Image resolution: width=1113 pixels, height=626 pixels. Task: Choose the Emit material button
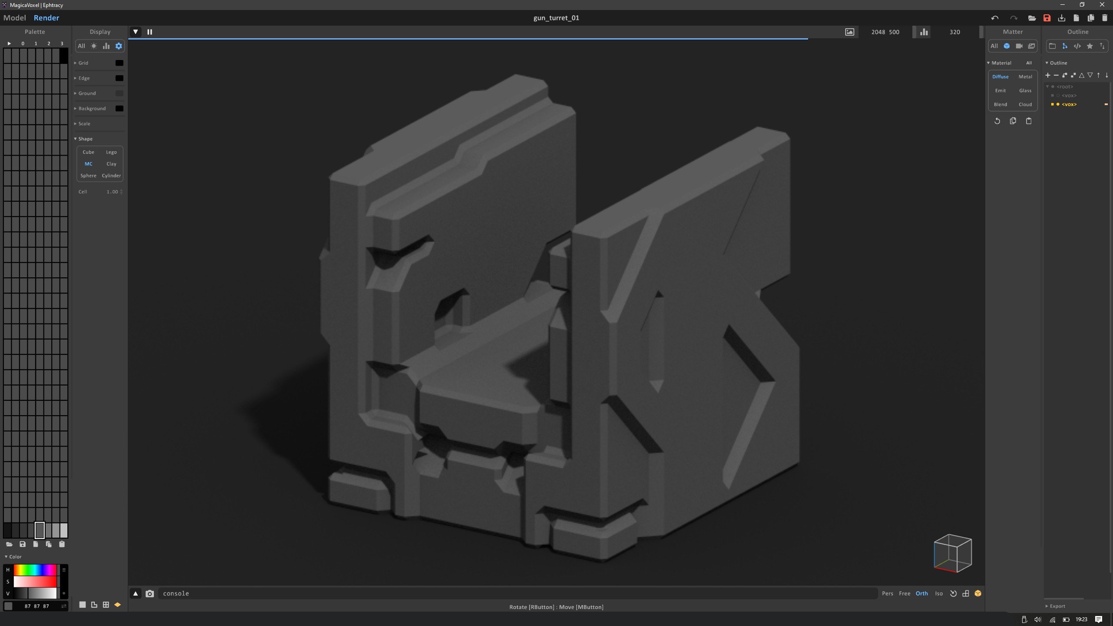coord(1000,90)
